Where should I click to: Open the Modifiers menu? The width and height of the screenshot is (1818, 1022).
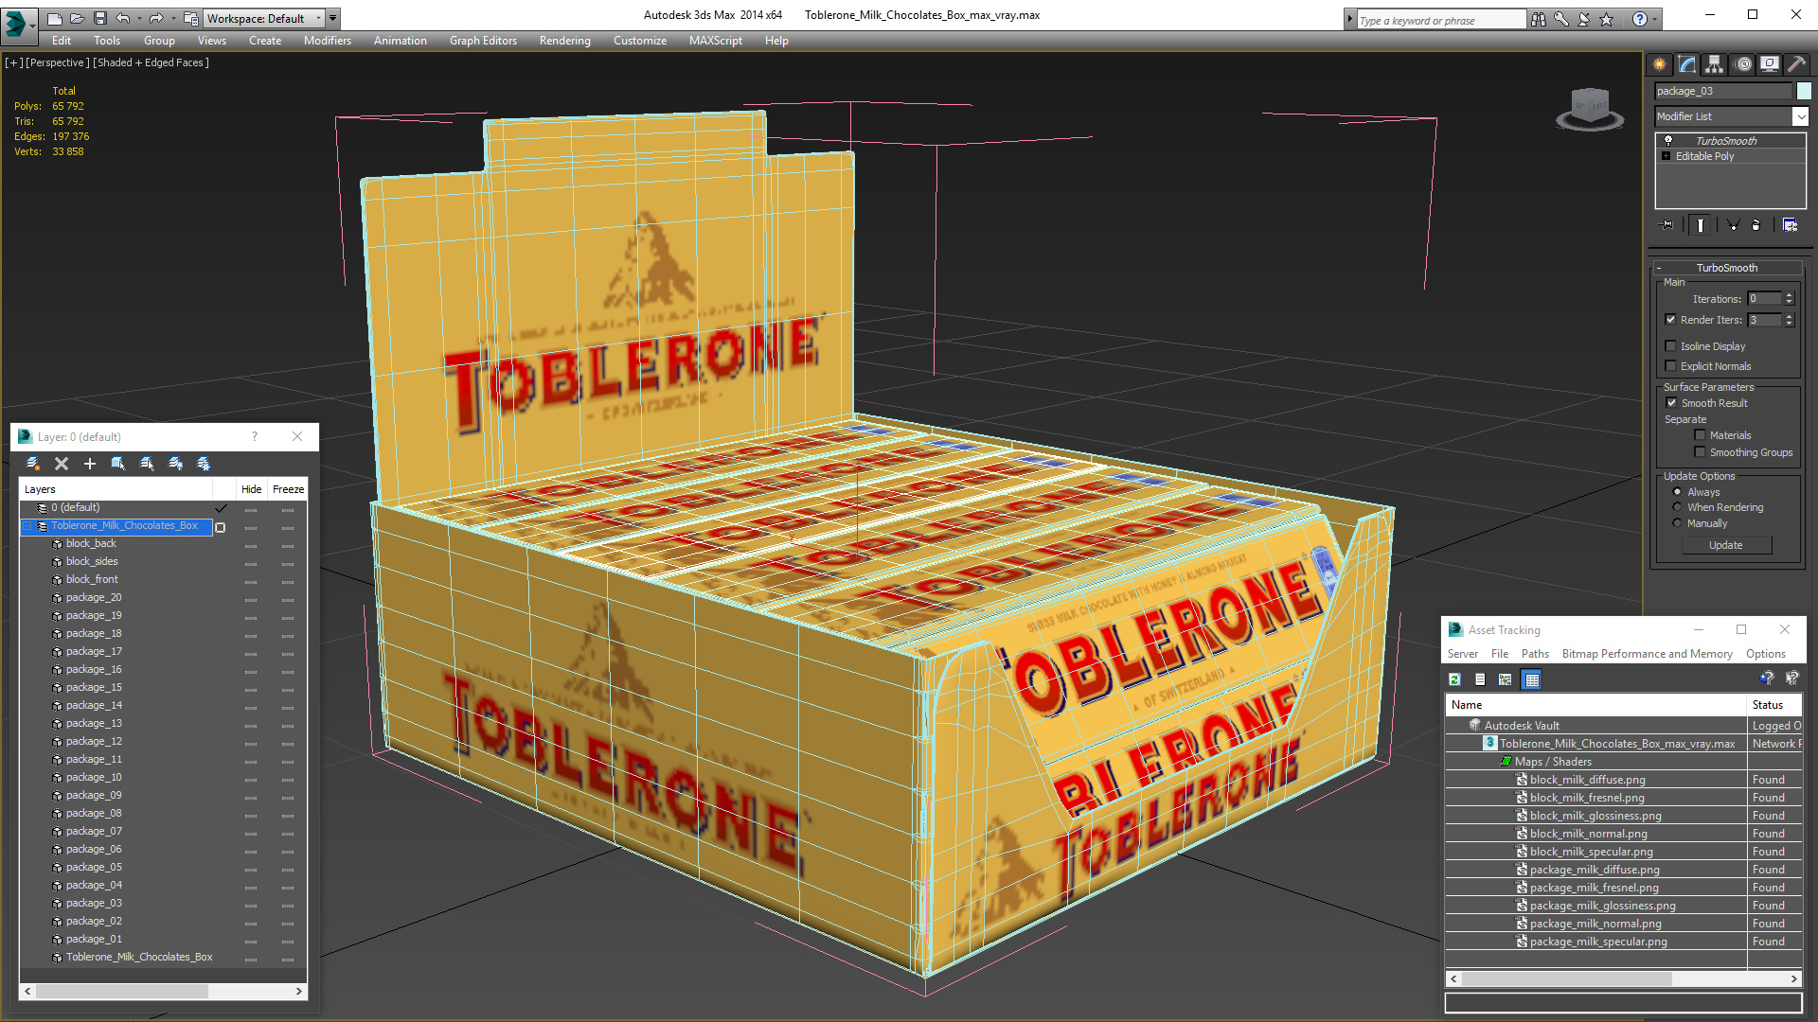click(x=328, y=41)
